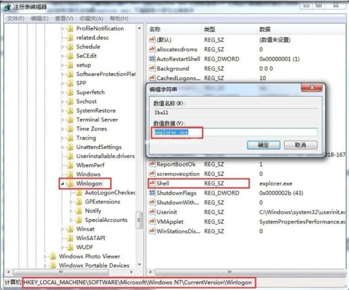The height and width of the screenshot is (290, 349).
Task: Select the Winsat folder icon
Action: pyautogui.click(x=70, y=229)
